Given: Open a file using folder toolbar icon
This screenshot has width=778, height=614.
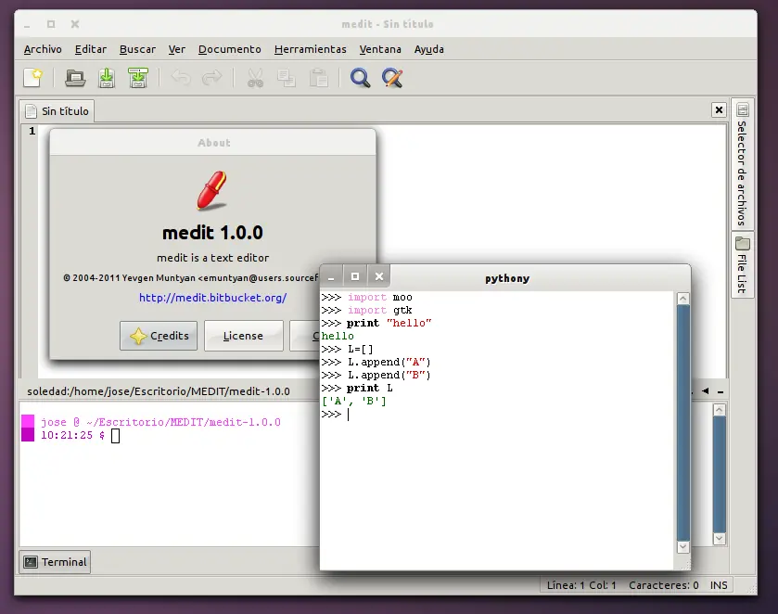Looking at the screenshot, I should pyautogui.click(x=75, y=78).
